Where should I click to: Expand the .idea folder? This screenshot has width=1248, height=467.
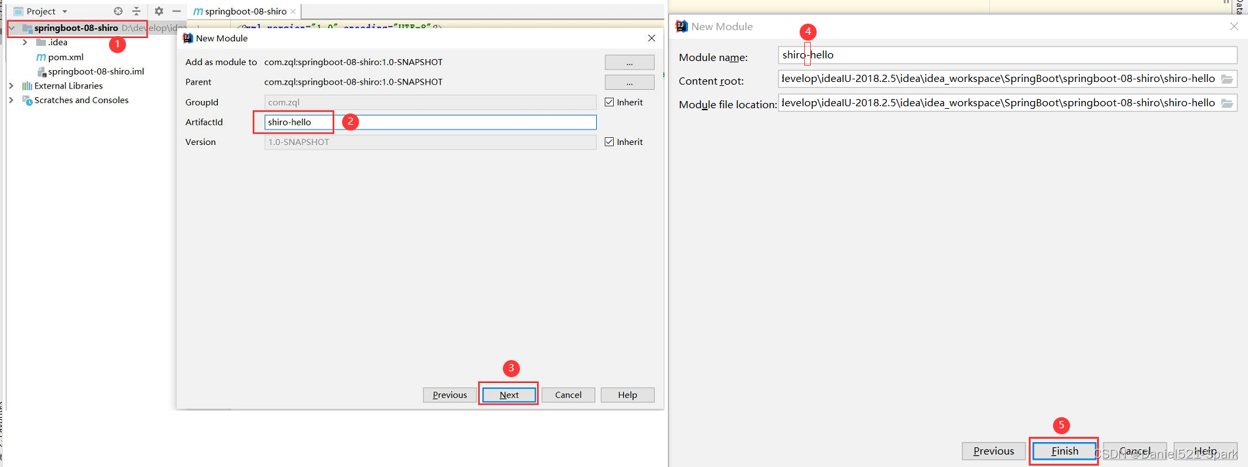pos(25,43)
